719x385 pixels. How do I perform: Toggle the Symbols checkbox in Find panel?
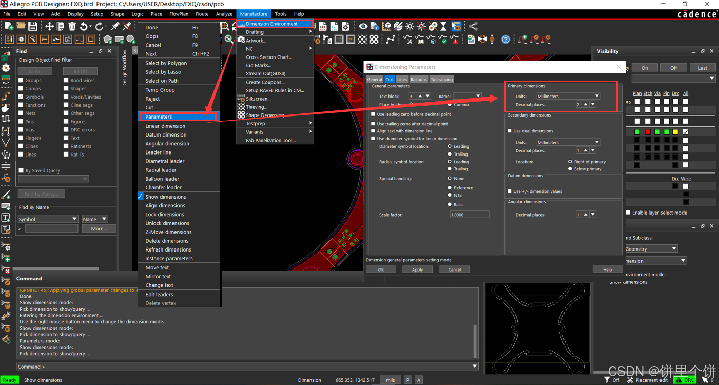pos(21,97)
